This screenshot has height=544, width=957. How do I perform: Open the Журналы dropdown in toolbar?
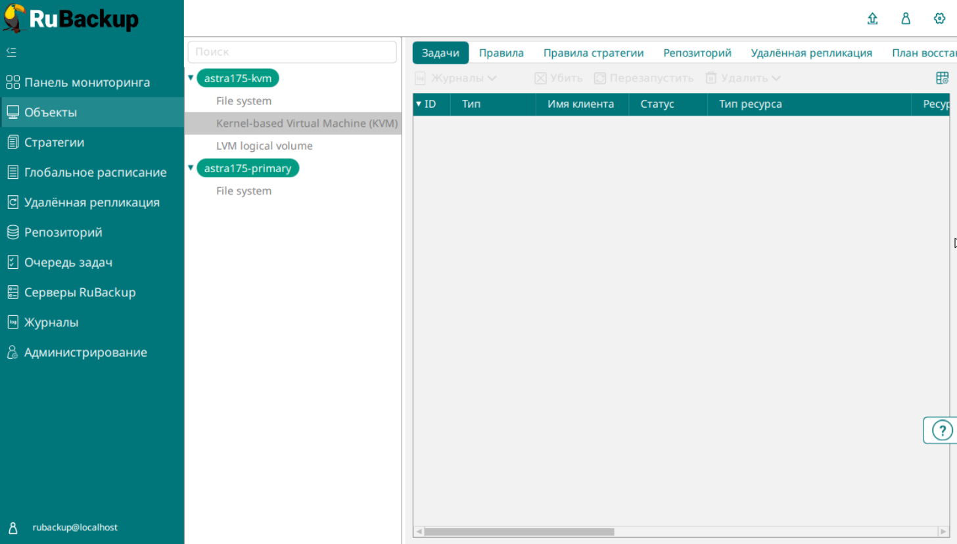coord(456,78)
